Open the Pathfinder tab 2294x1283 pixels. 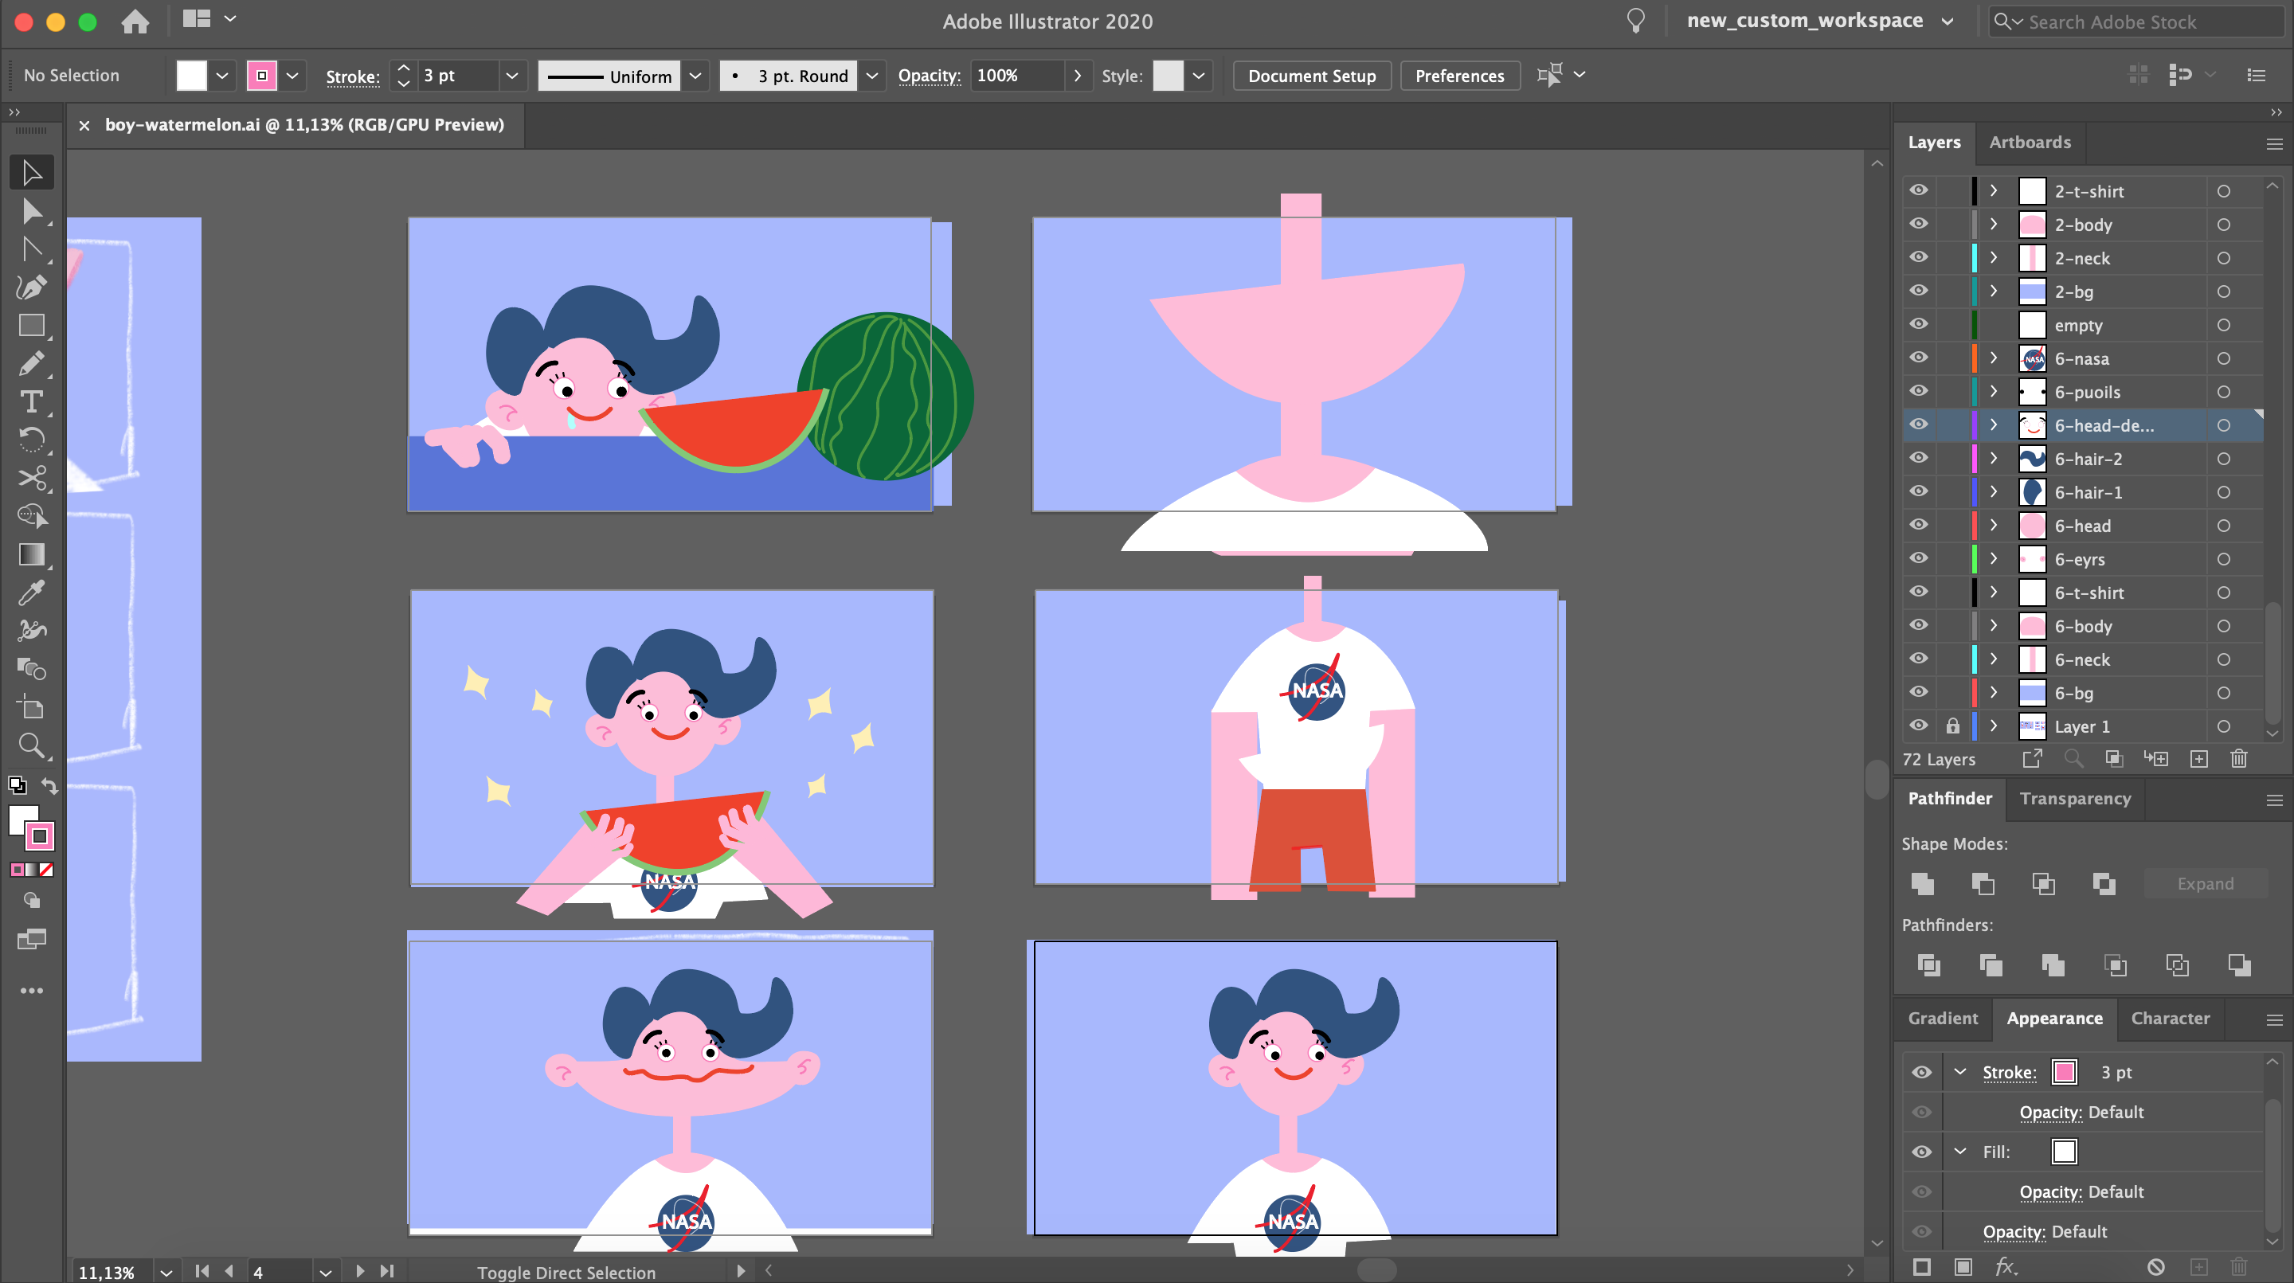point(1949,799)
